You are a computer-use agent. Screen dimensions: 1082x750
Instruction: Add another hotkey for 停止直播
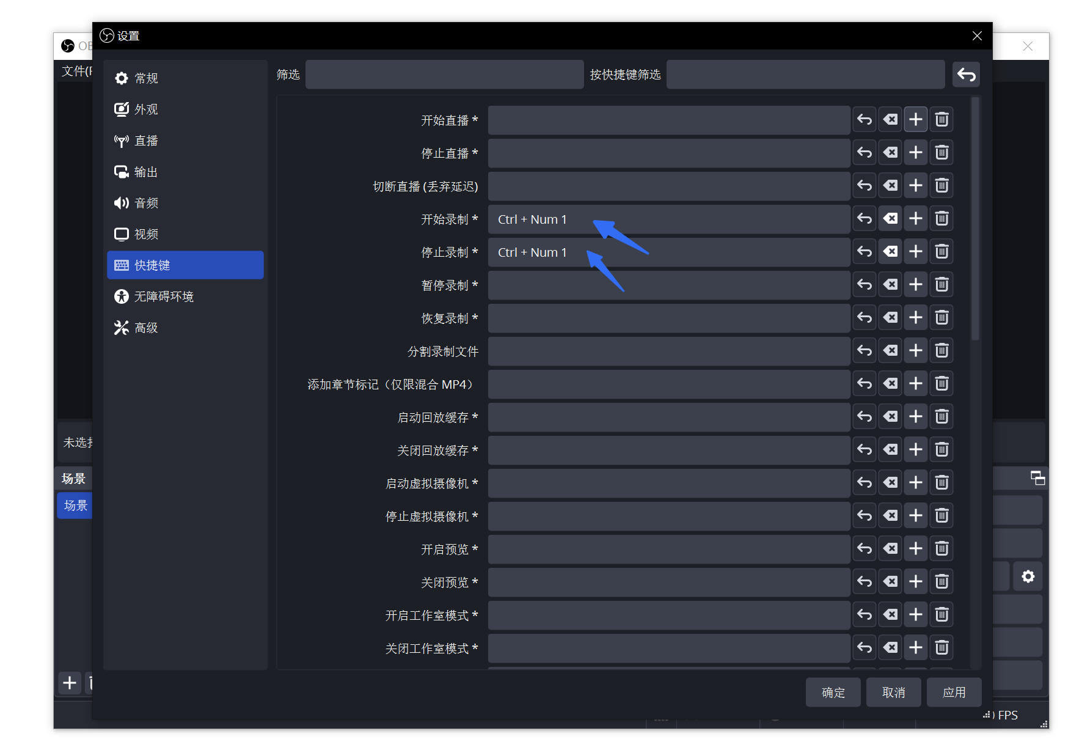pos(916,153)
